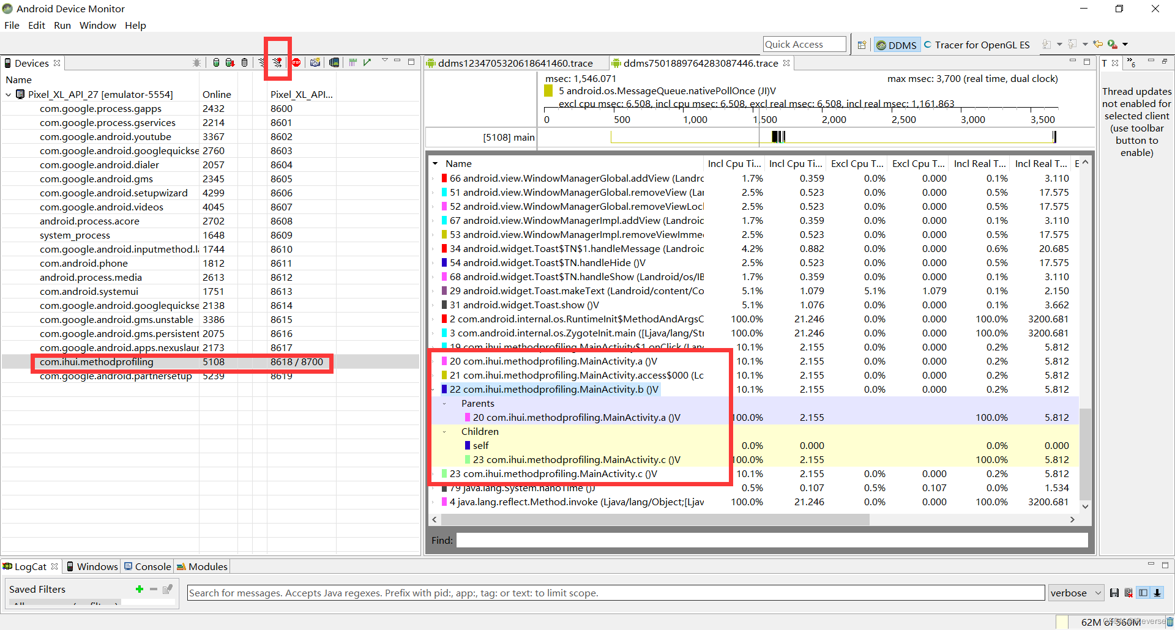Viewport: 1175px width, 630px height.
Task: Show the hidden views chevron list
Action: point(1132,63)
